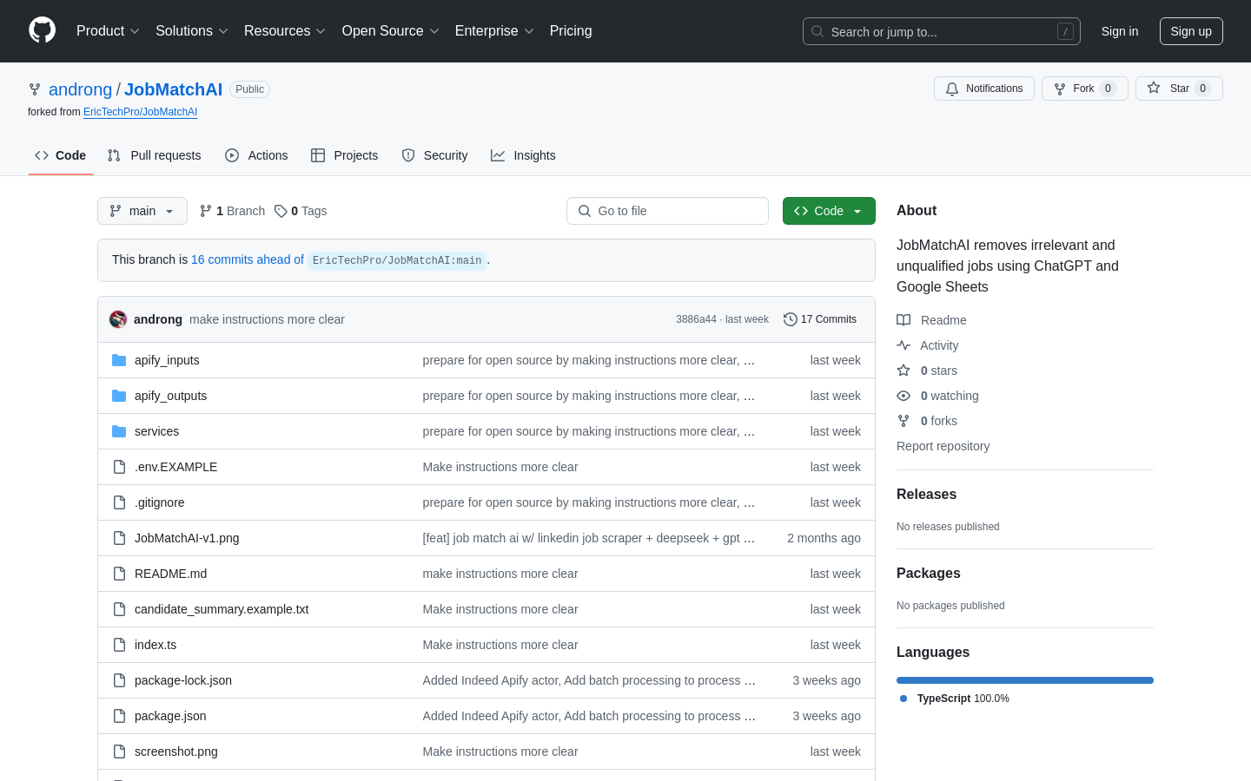The image size is (1251, 781).
Task: Switch to the Projects tab
Action: click(x=345, y=155)
